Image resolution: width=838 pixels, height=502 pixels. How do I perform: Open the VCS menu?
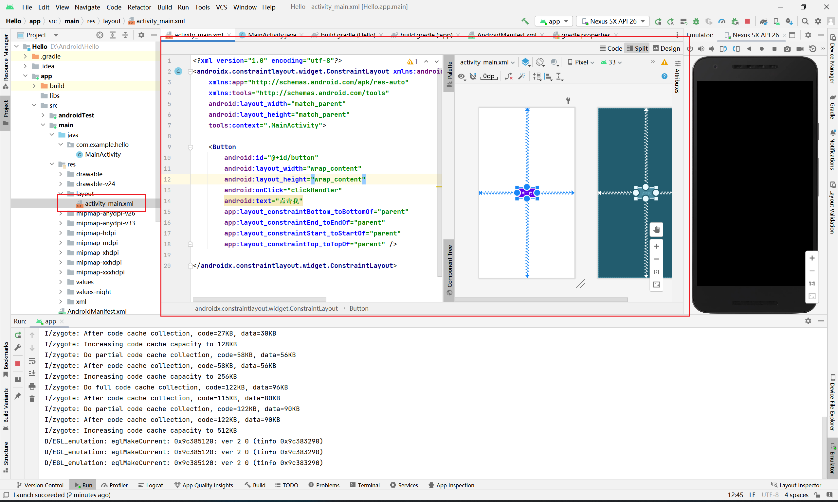[x=221, y=7]
